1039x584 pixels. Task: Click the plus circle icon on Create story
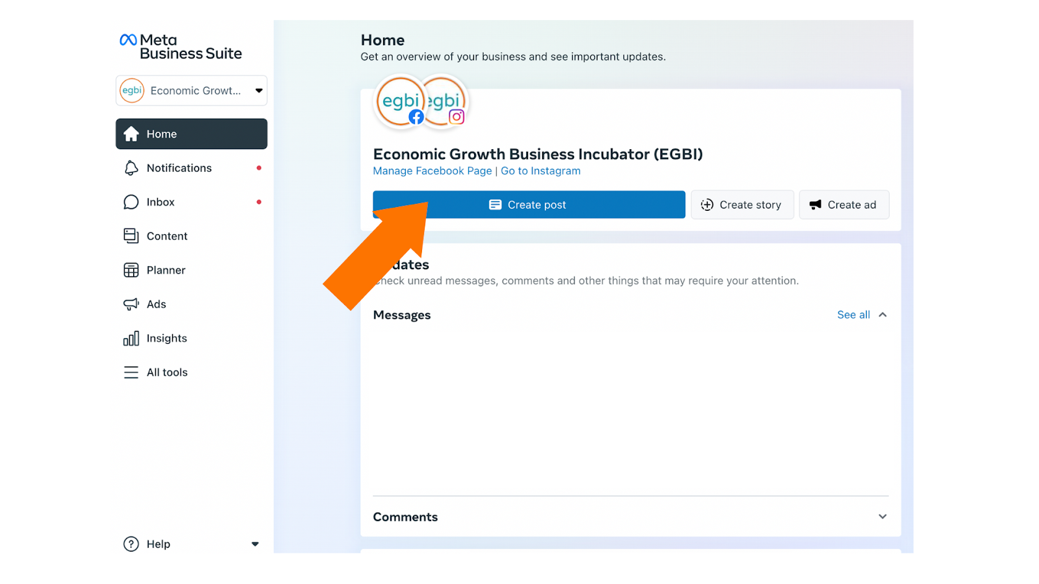707,205
